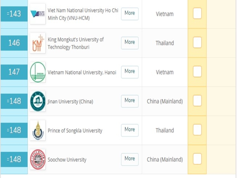Open the Vietnam National University, Hanoi link
Screen dimensions: 237x178
pos(82,72)
